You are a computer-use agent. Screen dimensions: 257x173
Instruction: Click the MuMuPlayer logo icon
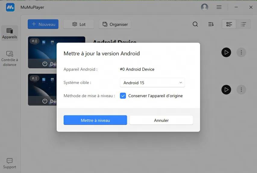(x=10, y=7)
